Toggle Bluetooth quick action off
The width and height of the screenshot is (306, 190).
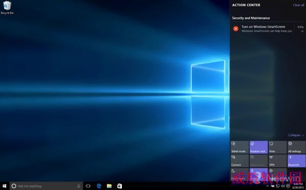(296, 161)
